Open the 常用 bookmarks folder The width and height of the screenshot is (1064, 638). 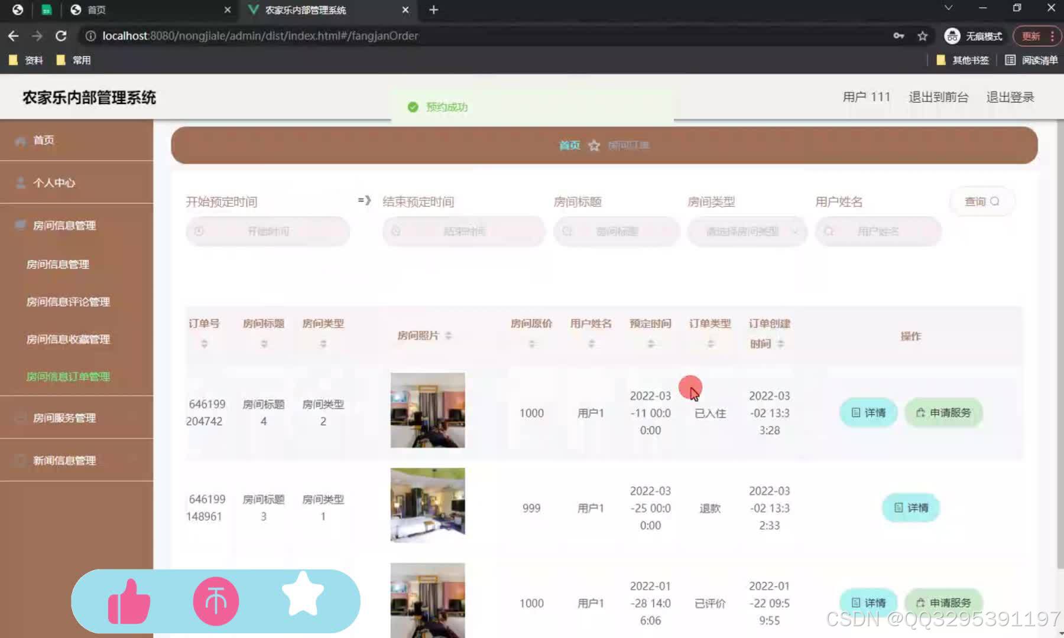[x=73, y=60]
